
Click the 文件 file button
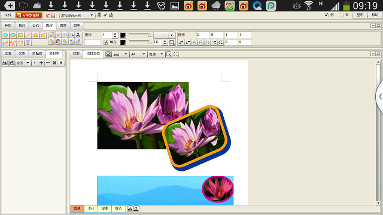click(x=8, y=15)
